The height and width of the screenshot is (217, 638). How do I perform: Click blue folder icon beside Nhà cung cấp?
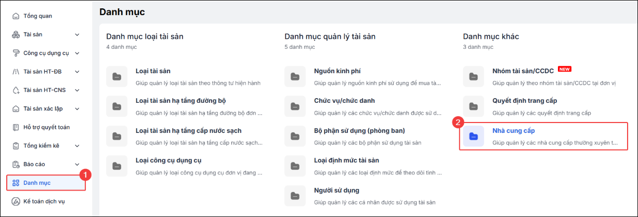point(473,136)
